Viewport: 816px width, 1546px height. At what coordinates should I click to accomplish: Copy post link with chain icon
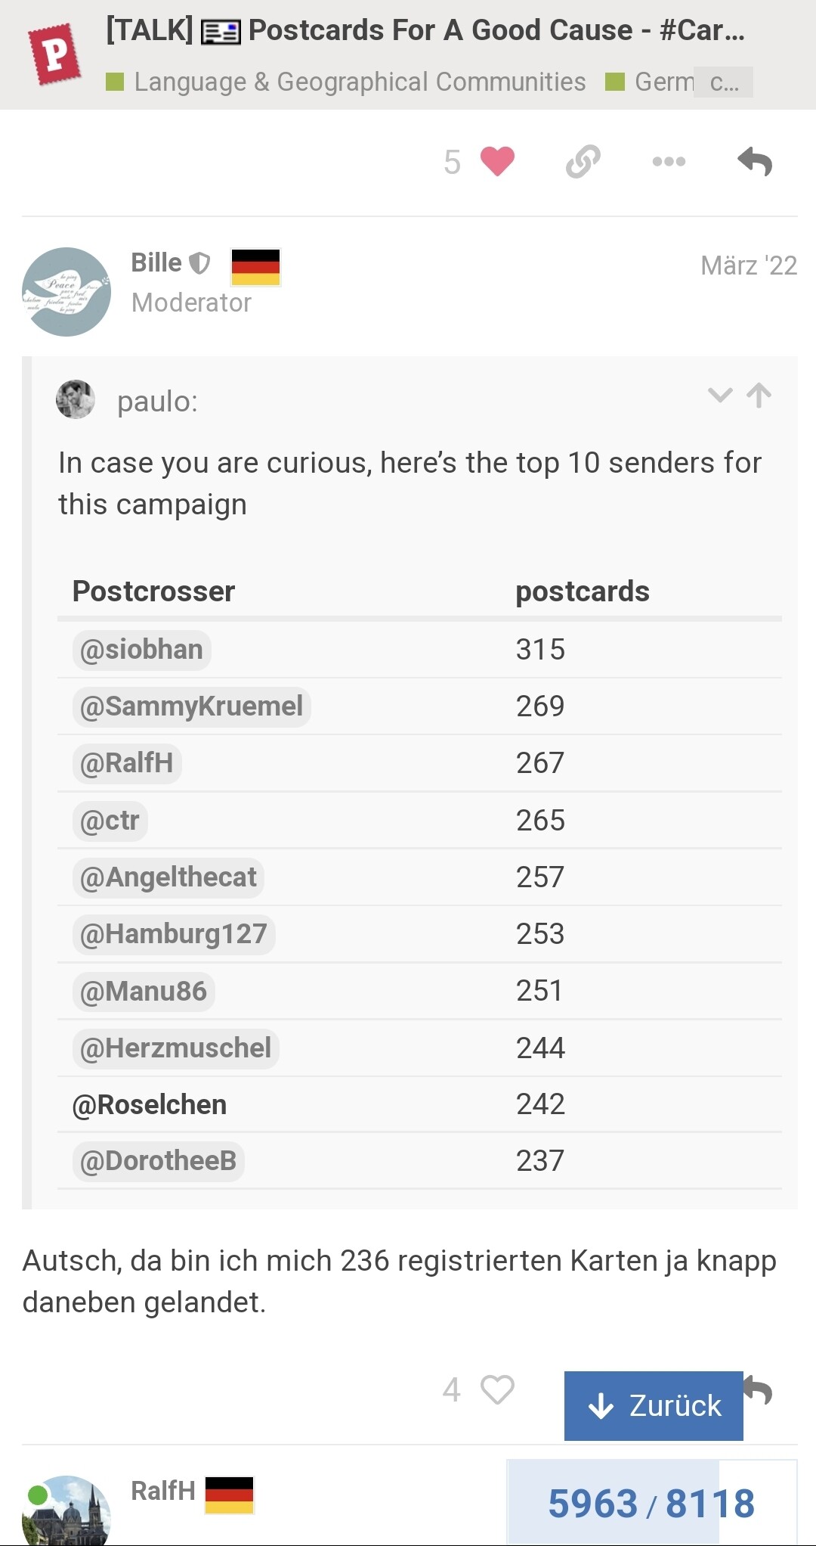pos(583,161)
